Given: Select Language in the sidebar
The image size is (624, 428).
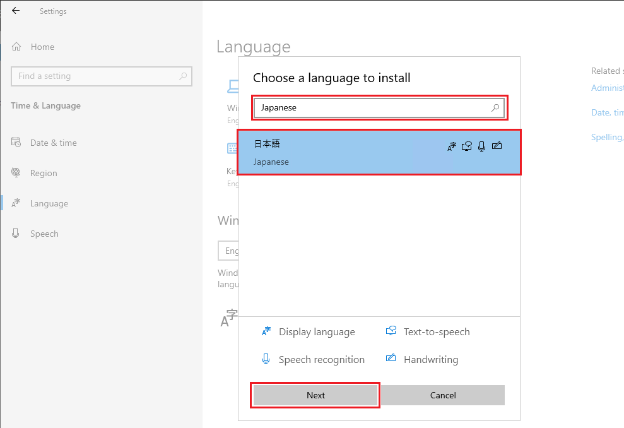Looking at the screenshot, I should (49, 203).
